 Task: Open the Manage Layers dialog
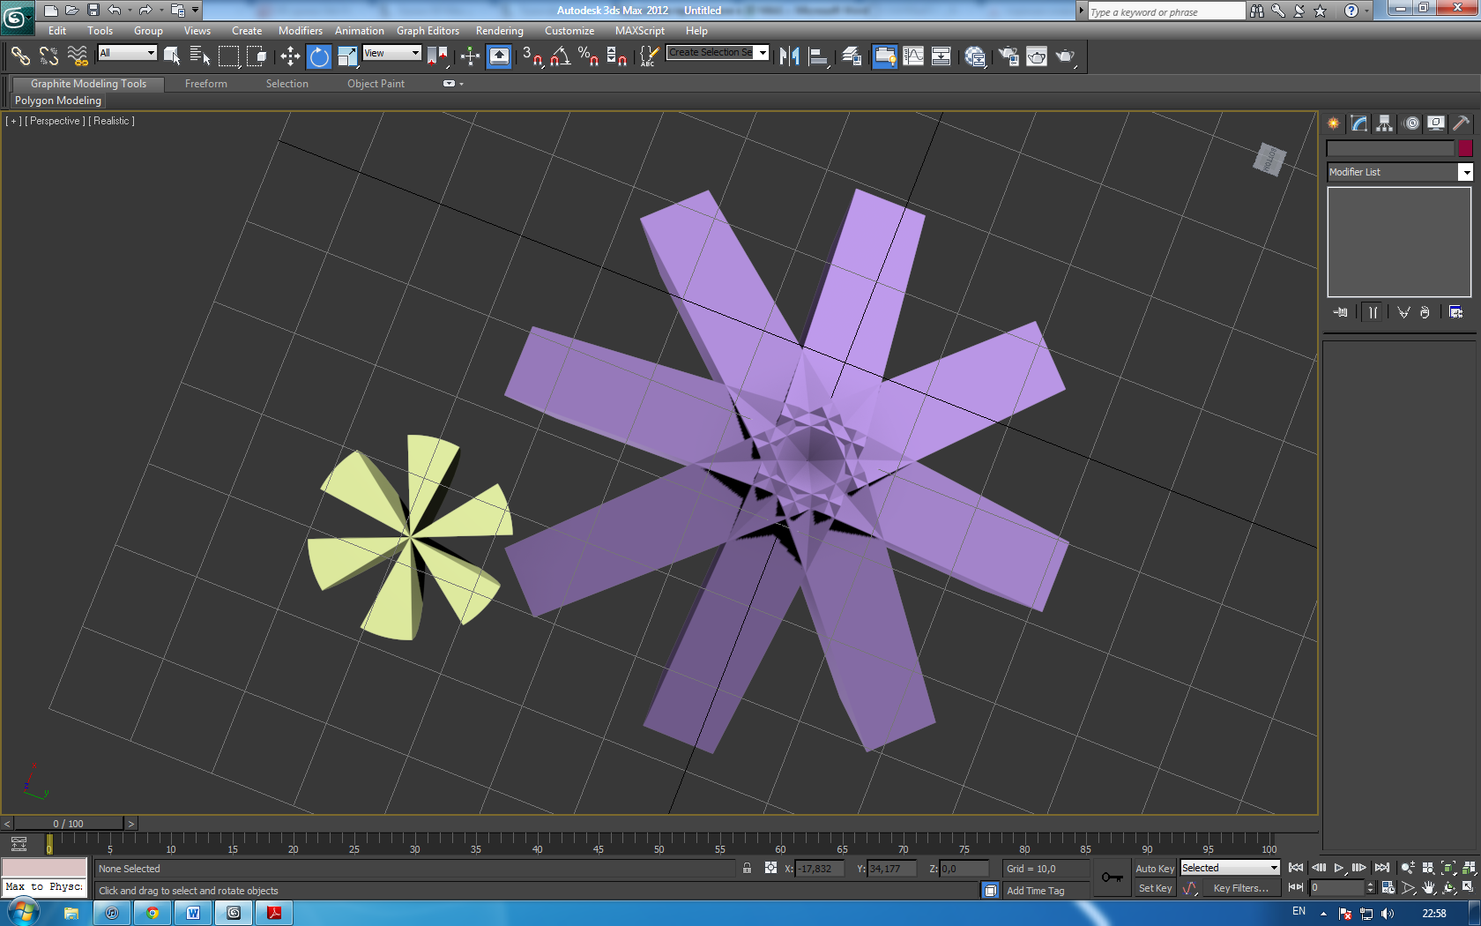(x=852, y=56)
